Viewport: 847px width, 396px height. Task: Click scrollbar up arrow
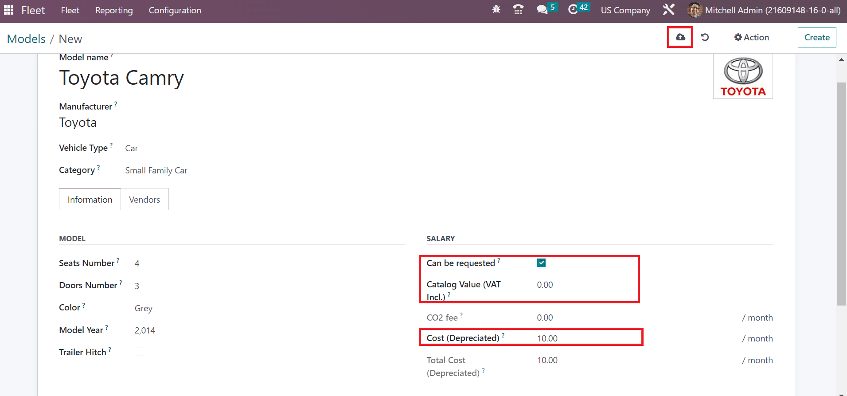(841, 59)
